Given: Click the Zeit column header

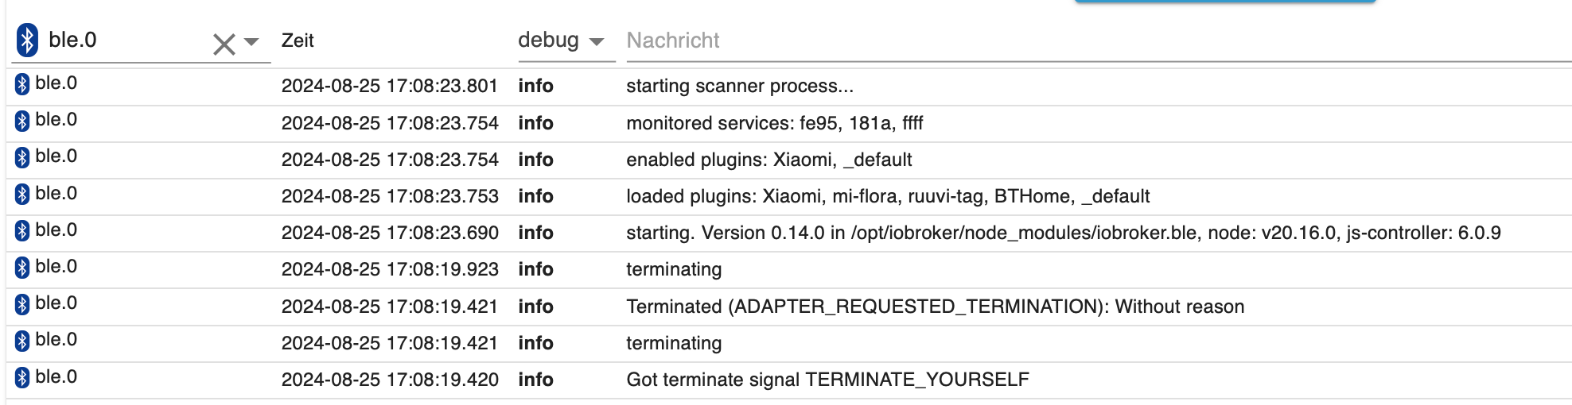Looking at the screenshot, I should click(298, 40).
